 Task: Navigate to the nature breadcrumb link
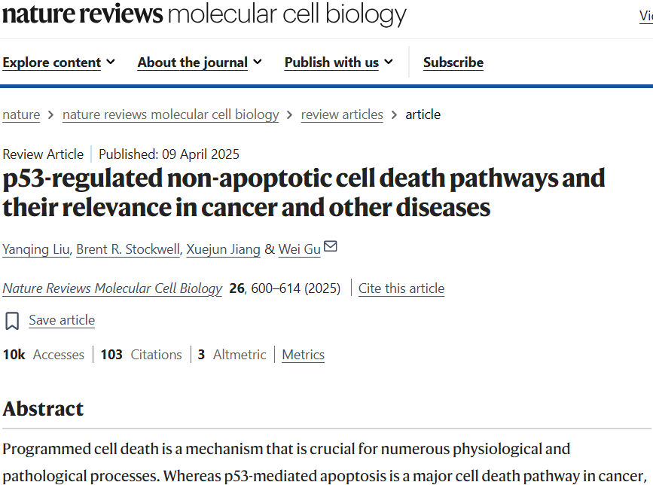click(x=21, y=114)
